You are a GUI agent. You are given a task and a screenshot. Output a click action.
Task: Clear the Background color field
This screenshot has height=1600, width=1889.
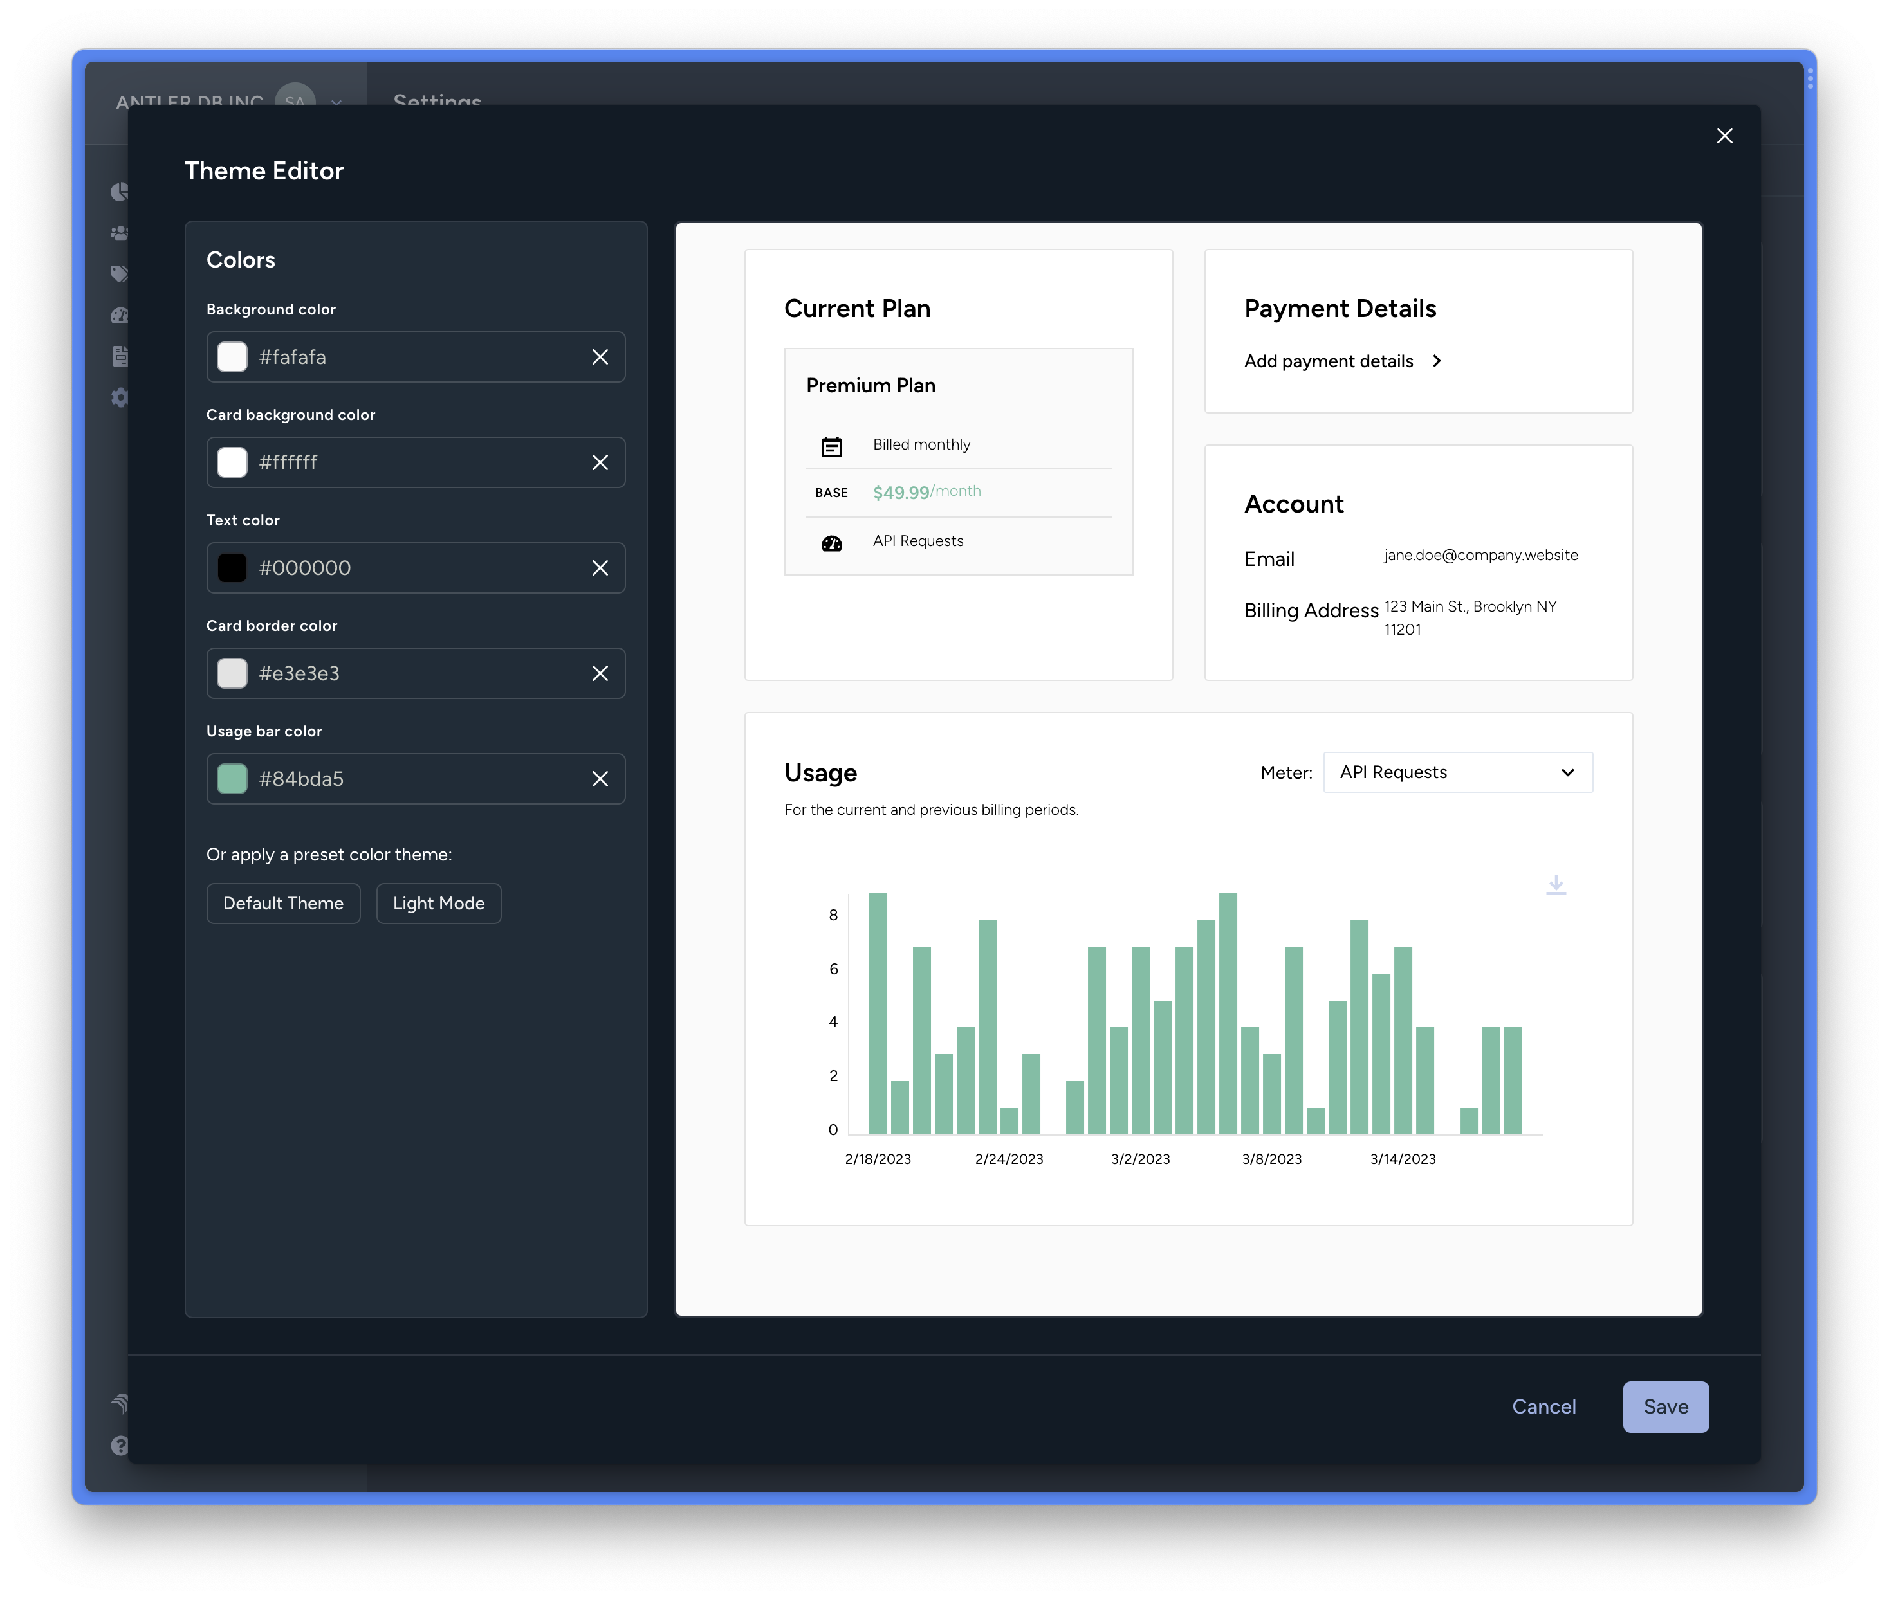coord(600,358)
